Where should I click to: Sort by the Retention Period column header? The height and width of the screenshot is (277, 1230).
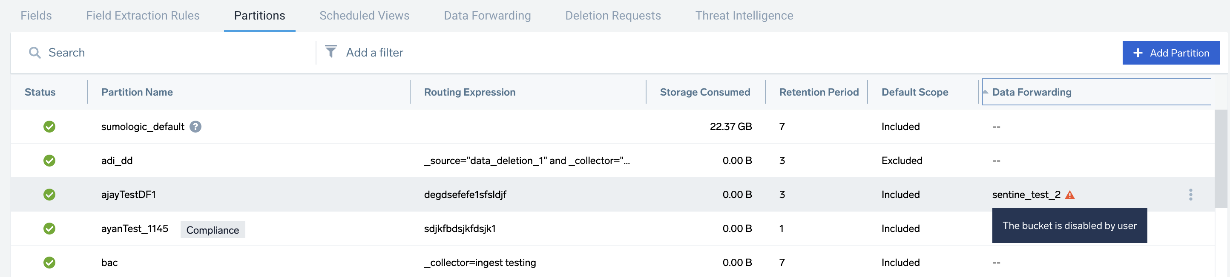pos(818,92)
